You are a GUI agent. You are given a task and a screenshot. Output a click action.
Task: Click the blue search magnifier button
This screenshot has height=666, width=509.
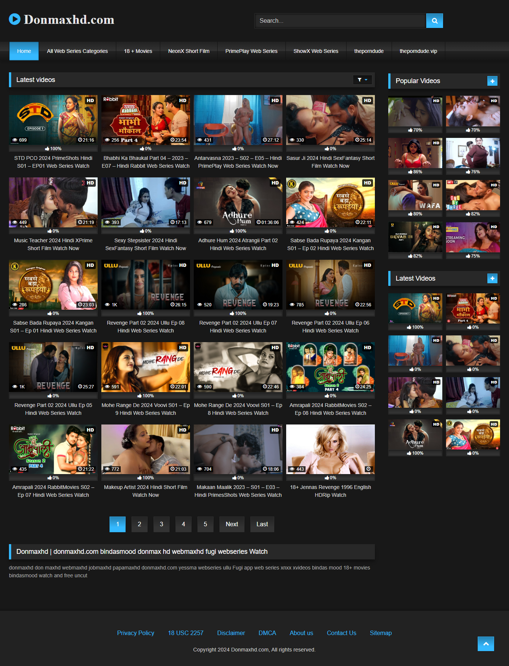coord(434,21)
